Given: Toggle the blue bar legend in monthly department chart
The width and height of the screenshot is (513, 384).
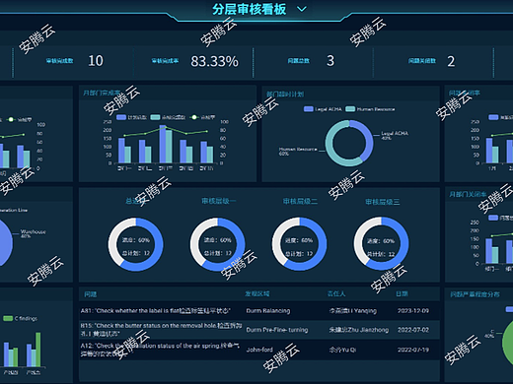Looking at the screenshot, I should coord(121,117).
